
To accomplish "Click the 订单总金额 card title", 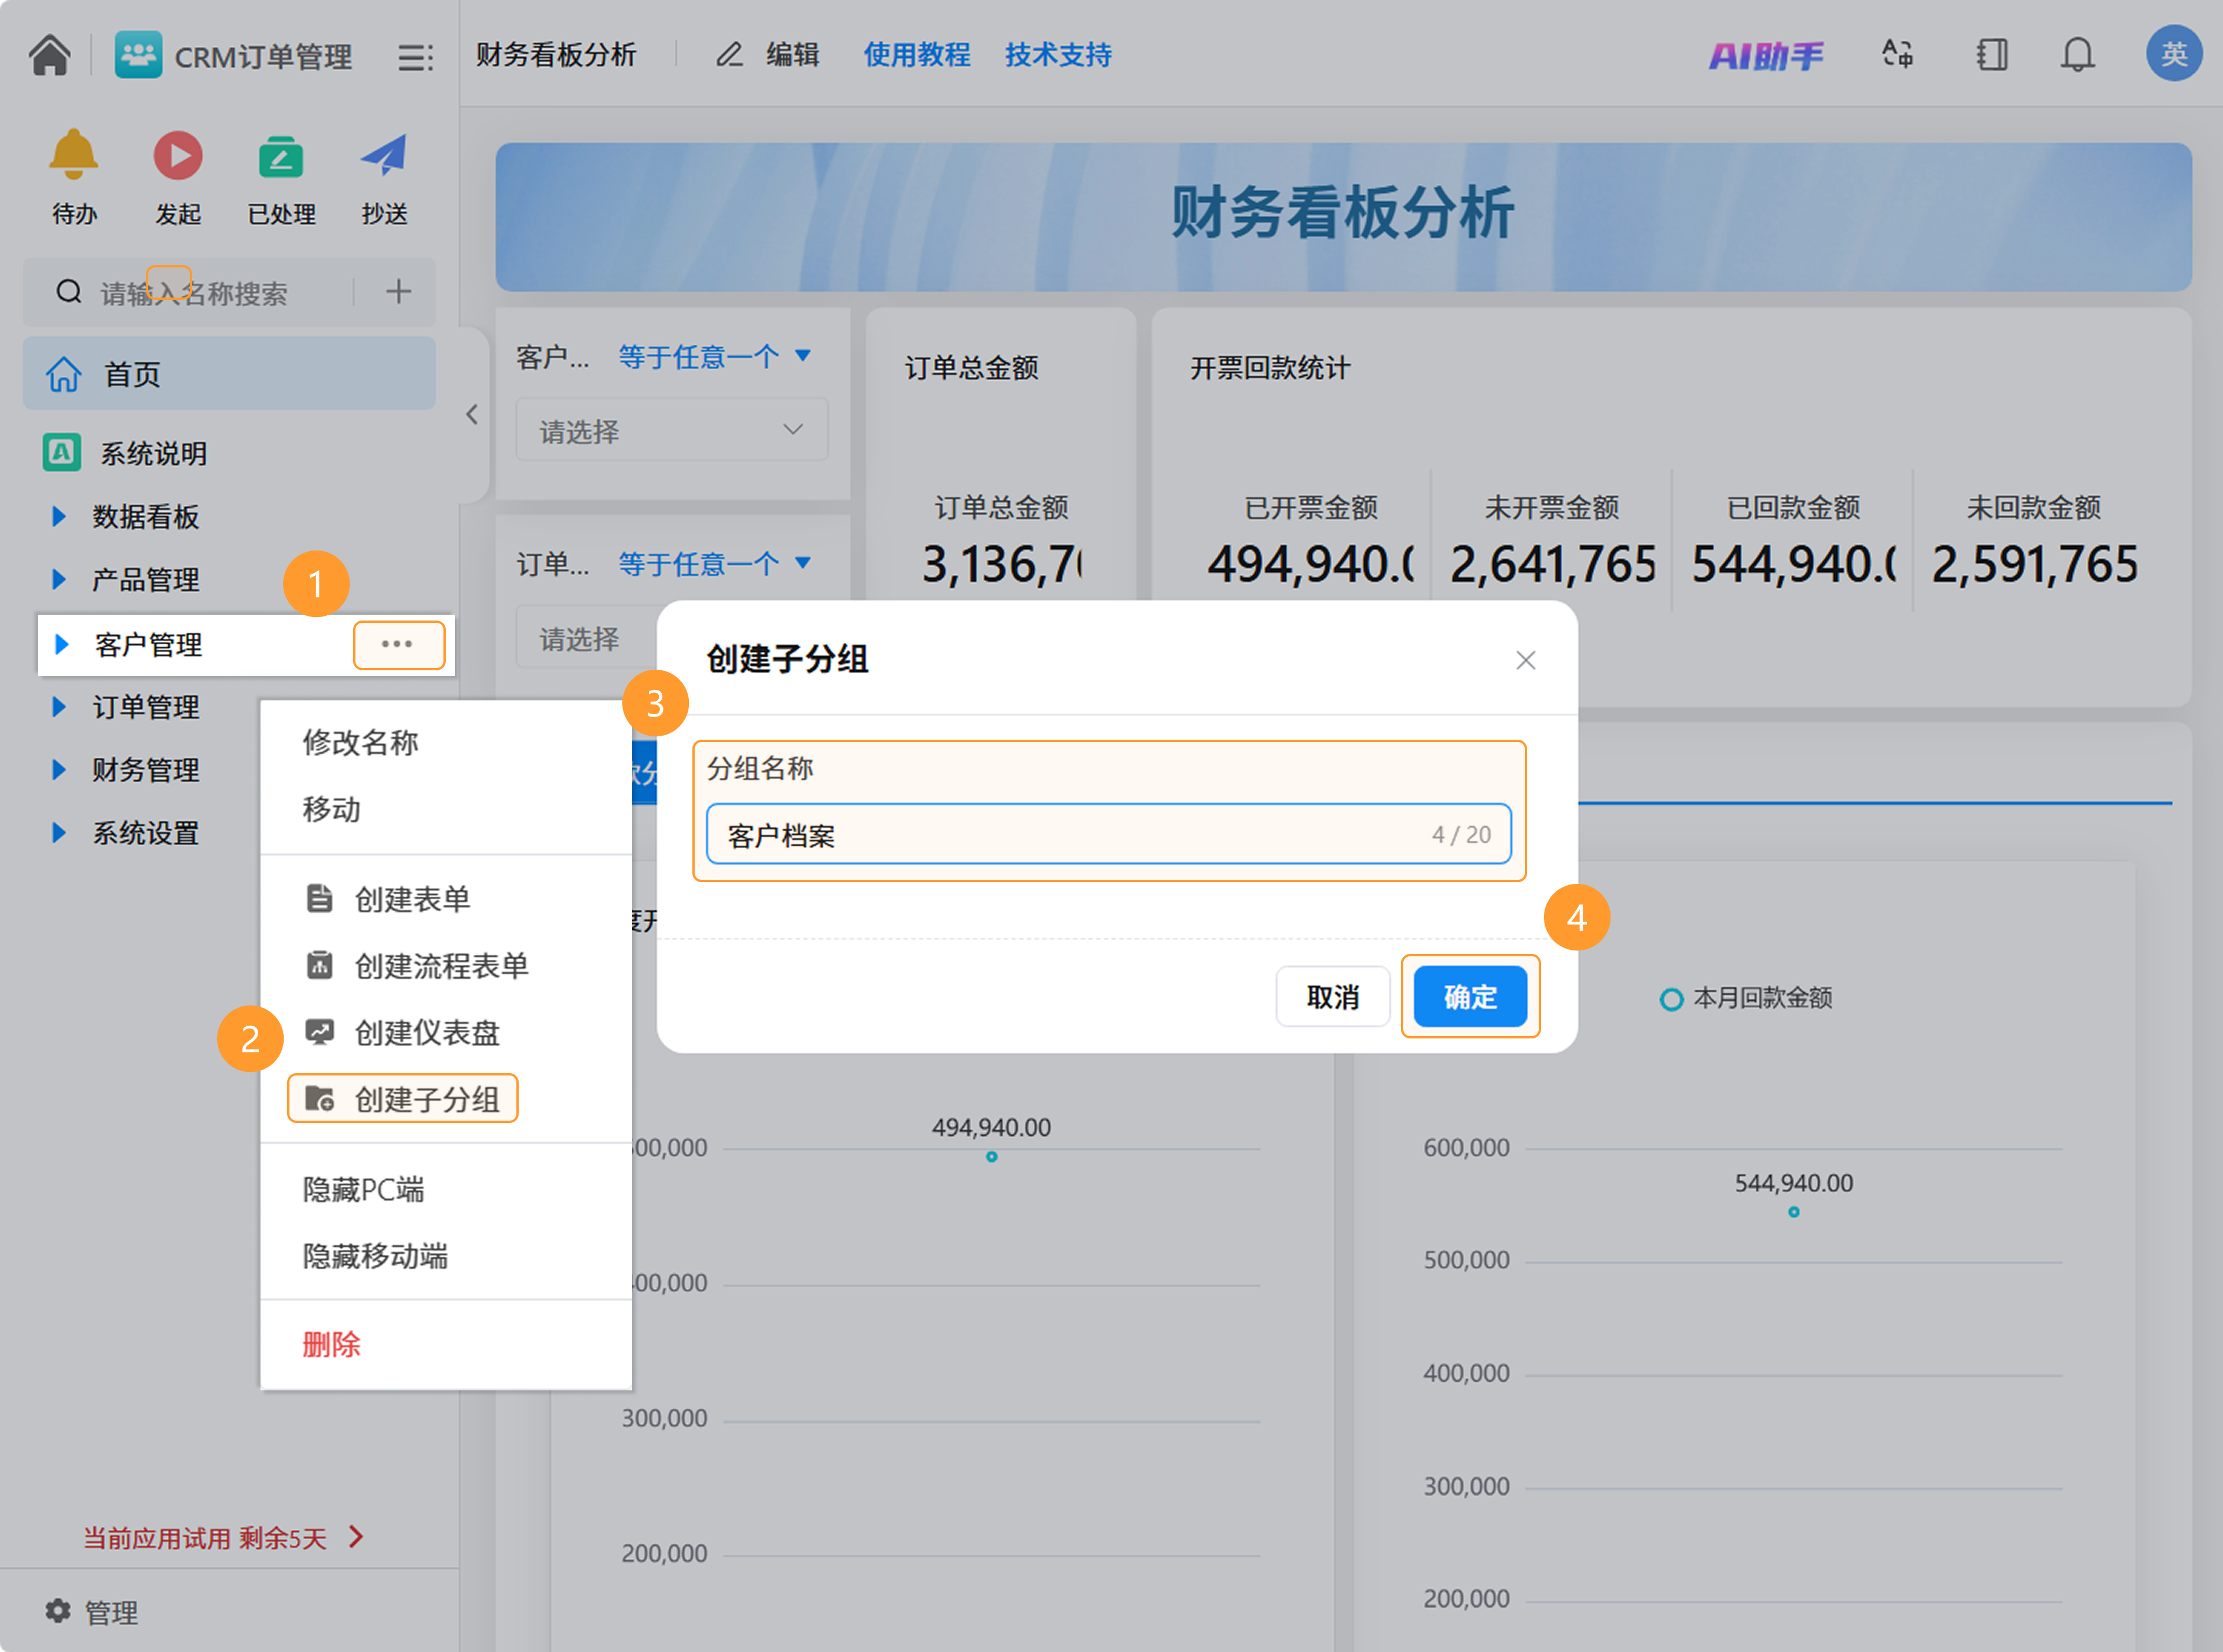I will [971, 367].
